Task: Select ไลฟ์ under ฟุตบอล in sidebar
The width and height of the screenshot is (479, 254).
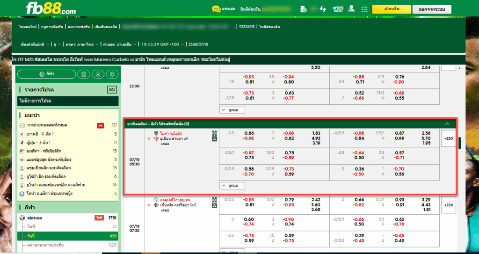Action: click(x=68, y=227)
